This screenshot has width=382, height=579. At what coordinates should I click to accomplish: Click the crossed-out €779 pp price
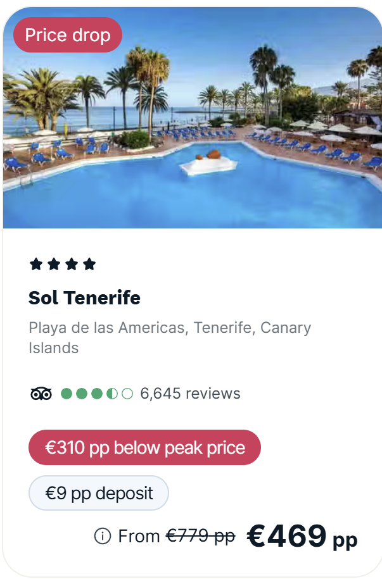tap(200, 536)
